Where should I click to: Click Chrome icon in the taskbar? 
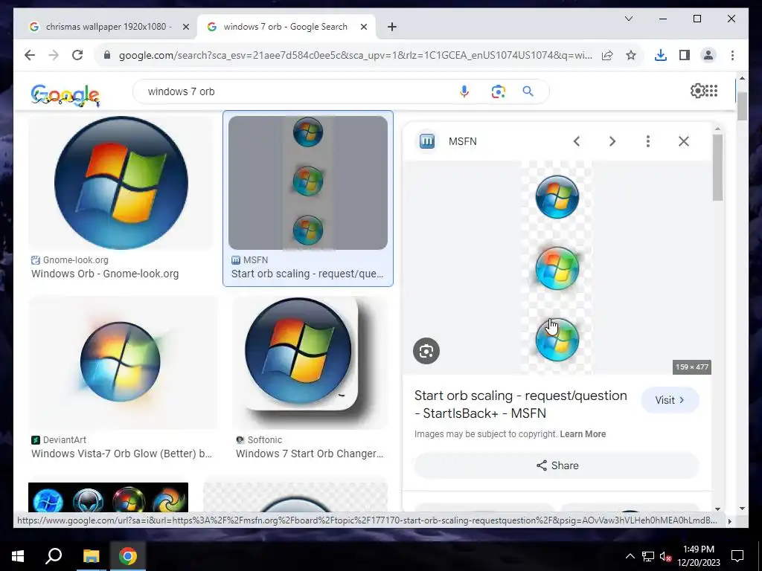tap(128, 556)
